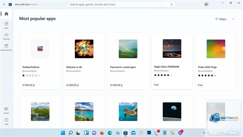The image size is (243, 137).
Task: Open the Mail app on taskbar
Action: pos(133,133)
